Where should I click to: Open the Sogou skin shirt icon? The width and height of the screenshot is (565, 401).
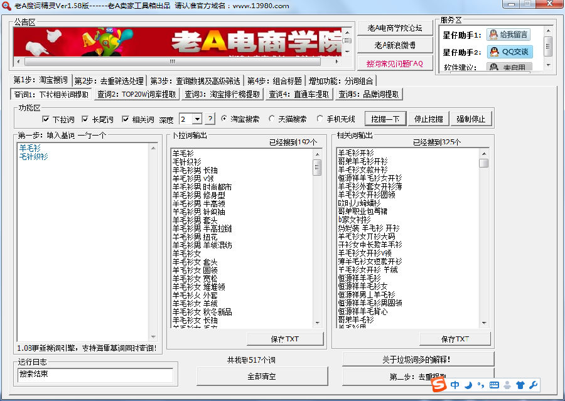[520, 385]
